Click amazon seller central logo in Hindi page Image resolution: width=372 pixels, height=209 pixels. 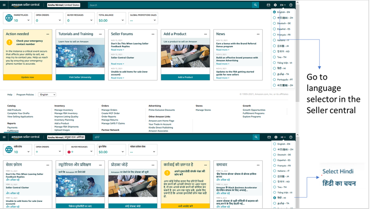[x=25, y=137]
